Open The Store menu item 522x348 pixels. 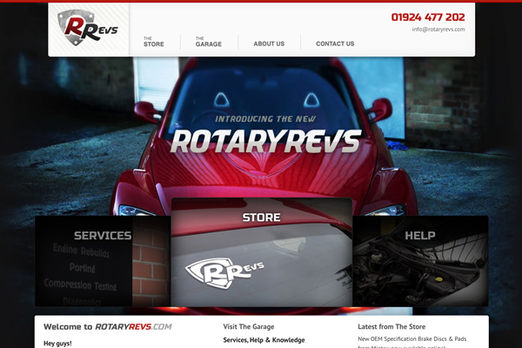[154, 42]
